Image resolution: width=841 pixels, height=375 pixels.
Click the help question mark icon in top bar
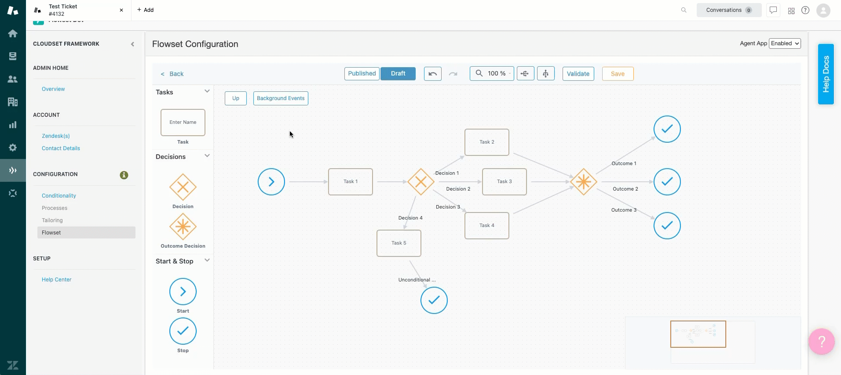pos(805,10)
